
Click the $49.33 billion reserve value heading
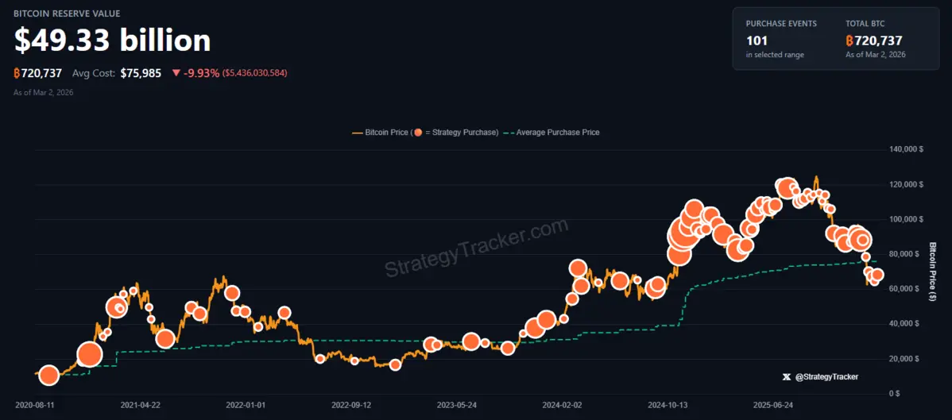click(x=112, y=40)
